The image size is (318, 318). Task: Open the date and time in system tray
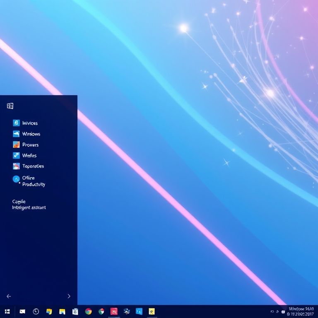[301, 311]
